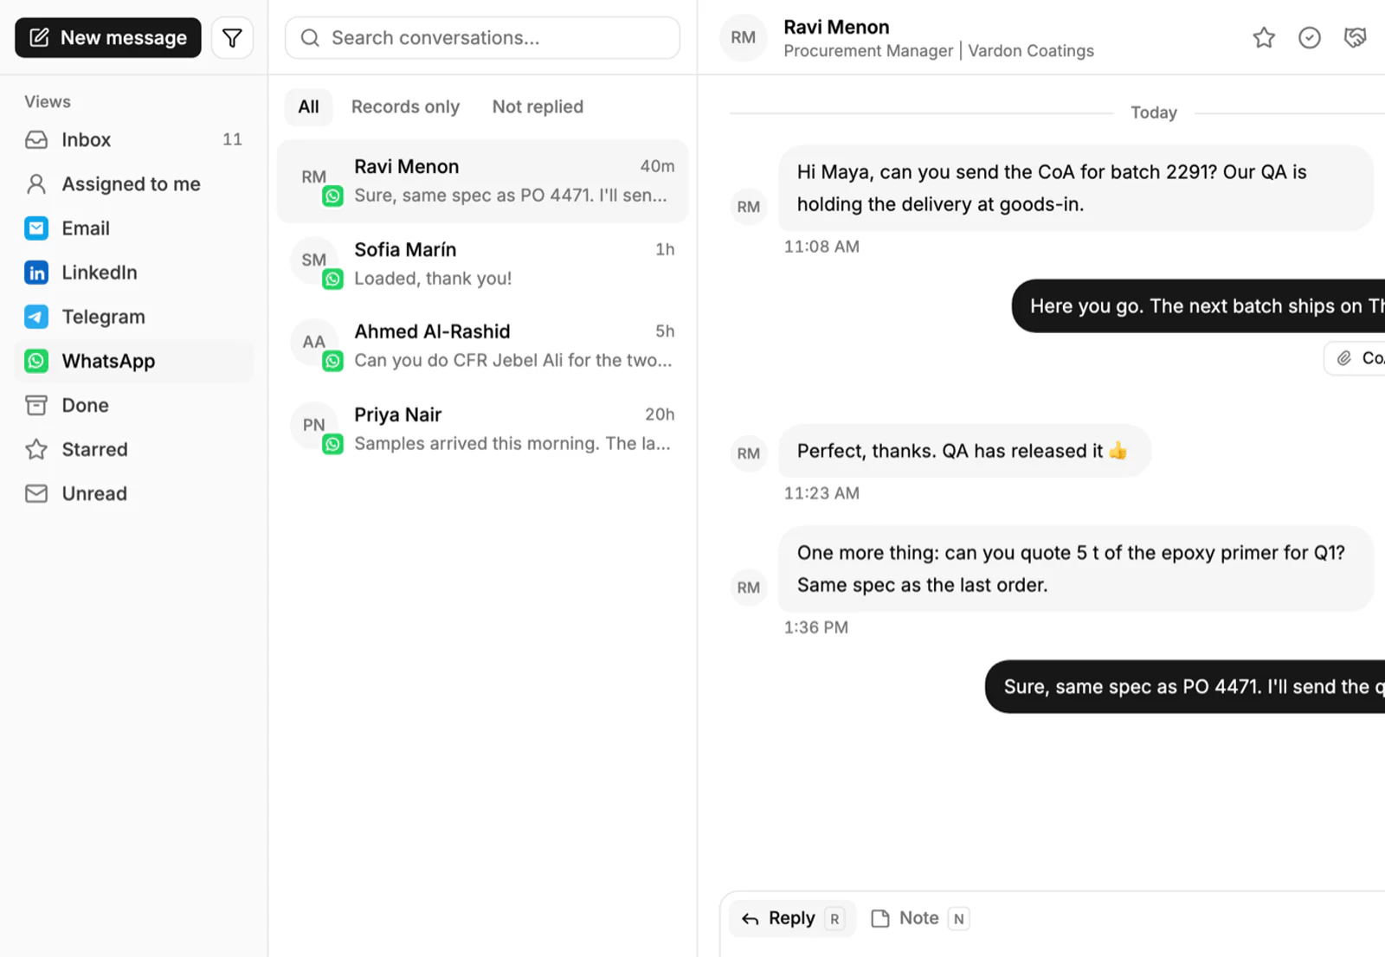
Task: Click the SM avatar of Sofia Marín
Action: click(x=313, y=260)
